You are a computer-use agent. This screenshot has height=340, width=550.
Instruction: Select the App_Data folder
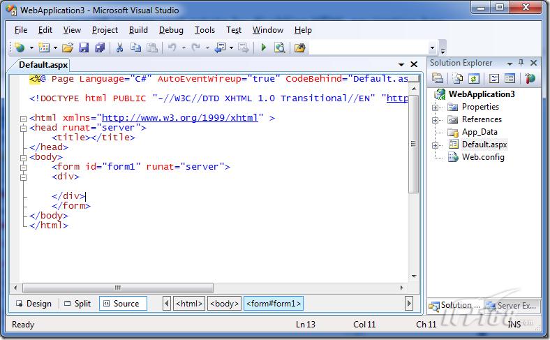(480, 132)
